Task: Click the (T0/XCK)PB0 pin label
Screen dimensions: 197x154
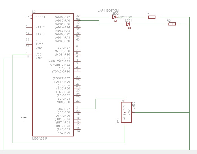Action: pos(61,71)
